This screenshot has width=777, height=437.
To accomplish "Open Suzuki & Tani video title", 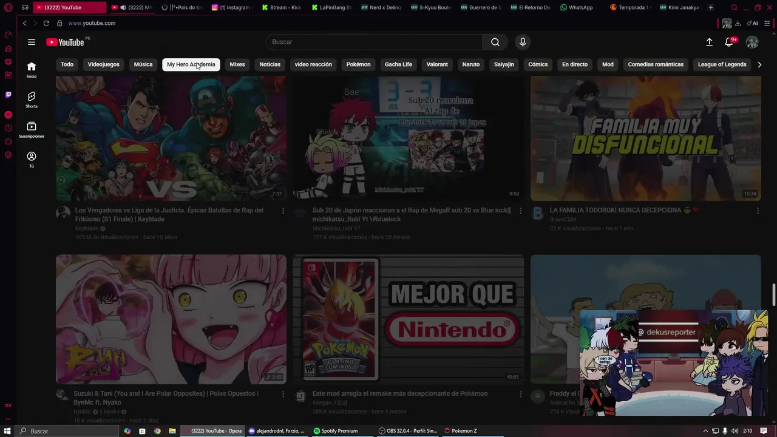I will tap(166, 398).
